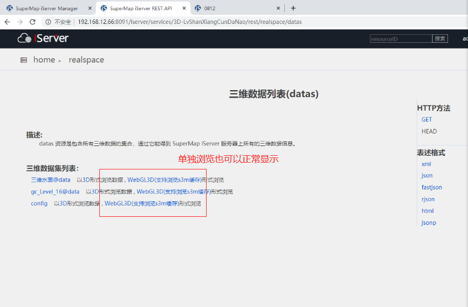Reload the current page

(33, 22)
